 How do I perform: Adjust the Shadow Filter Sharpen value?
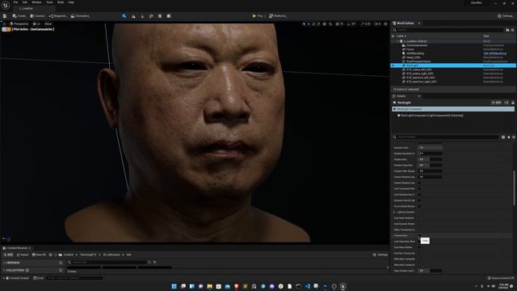pos(430,171)
